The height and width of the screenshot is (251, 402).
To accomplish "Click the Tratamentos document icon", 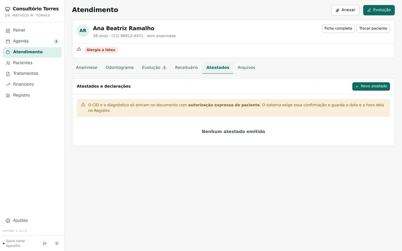I will (x=8, y=74).
